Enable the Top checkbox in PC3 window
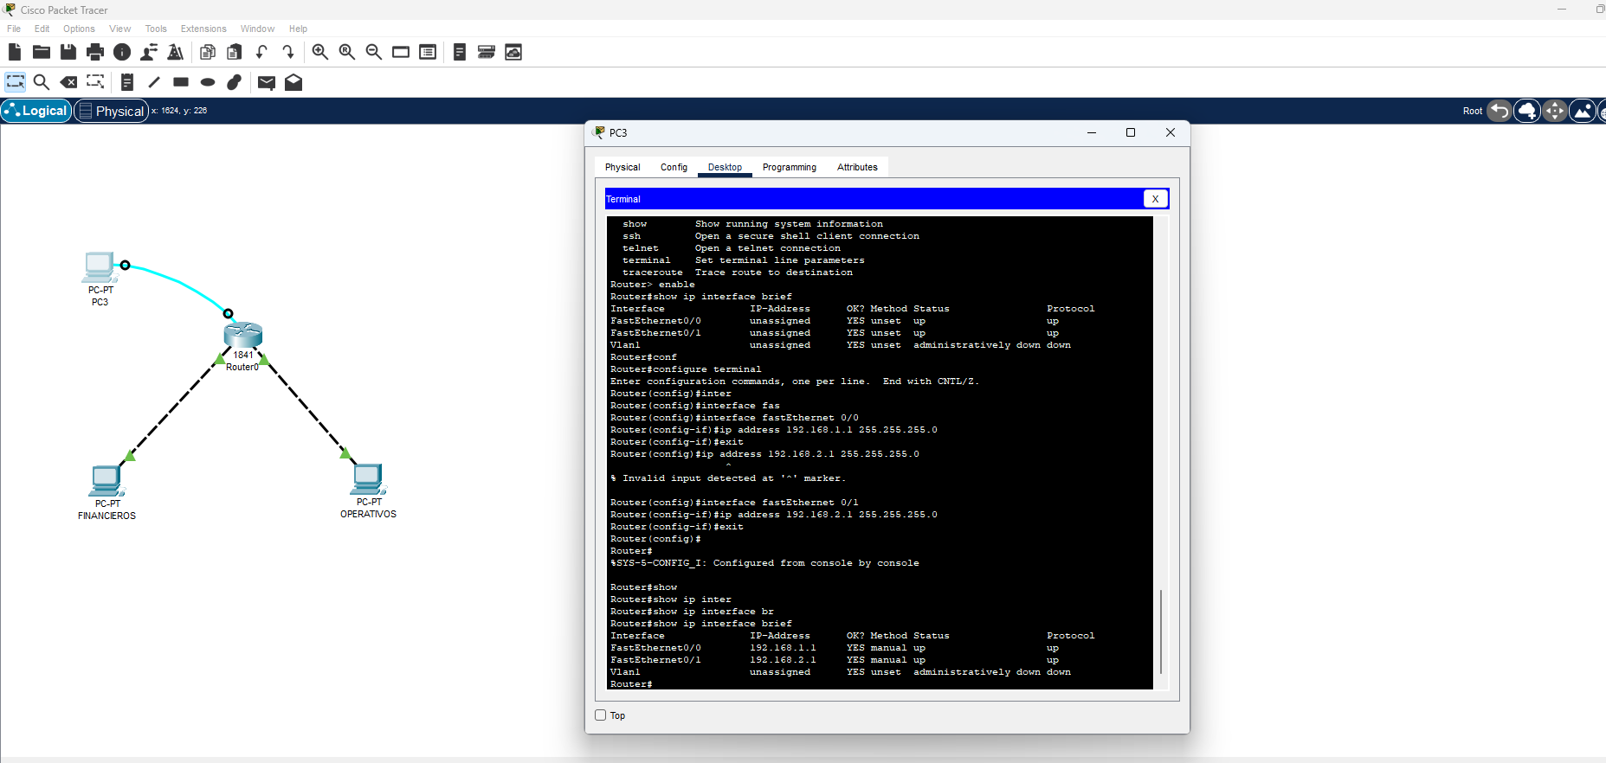 (x=601, y=715)
